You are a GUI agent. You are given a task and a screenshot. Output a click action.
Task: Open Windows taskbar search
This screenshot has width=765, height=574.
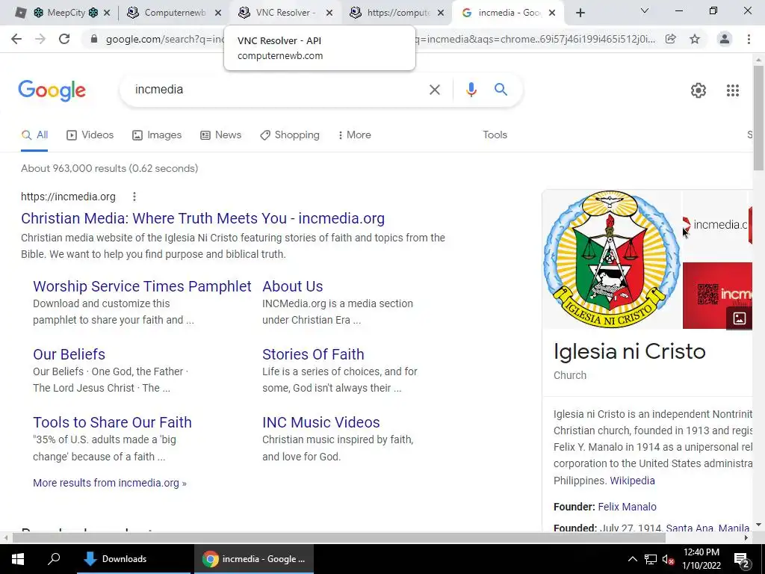coord(54,558)
